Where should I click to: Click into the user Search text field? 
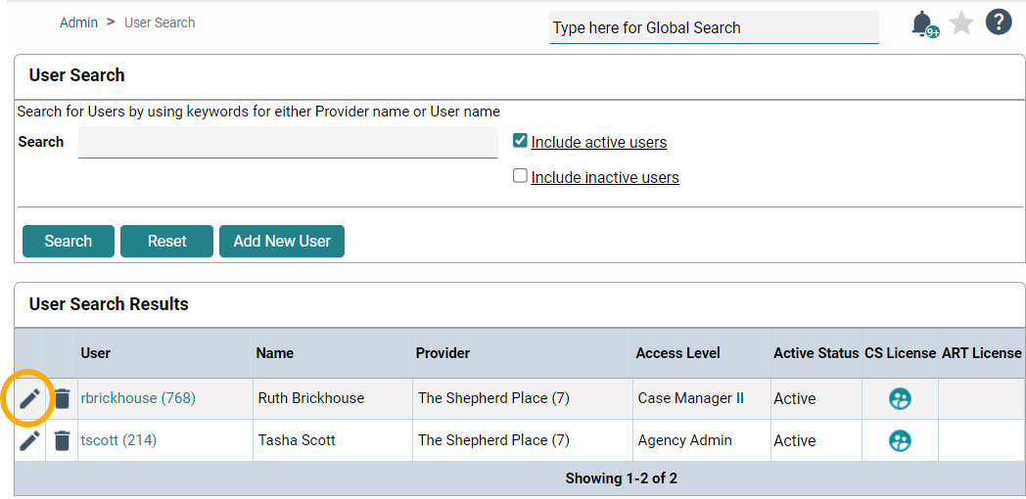pos(288,143)
